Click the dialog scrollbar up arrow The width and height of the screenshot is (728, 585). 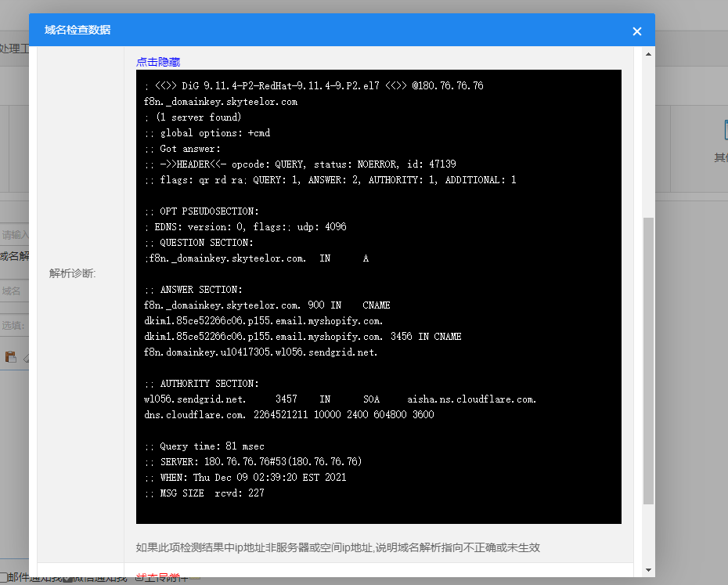pos(648,54)
